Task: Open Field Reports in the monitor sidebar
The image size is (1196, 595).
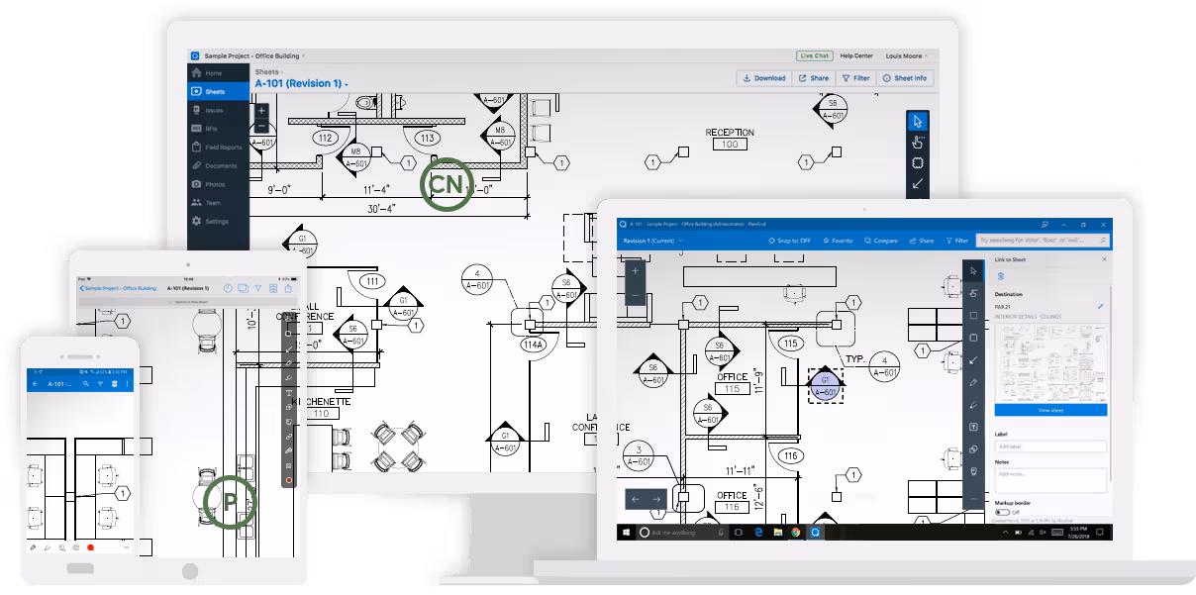Action: (218, 148)
